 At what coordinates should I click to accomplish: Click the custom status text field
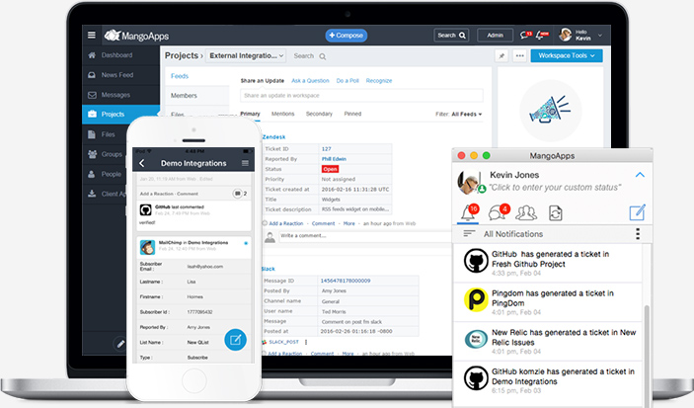tap(554, 188)
